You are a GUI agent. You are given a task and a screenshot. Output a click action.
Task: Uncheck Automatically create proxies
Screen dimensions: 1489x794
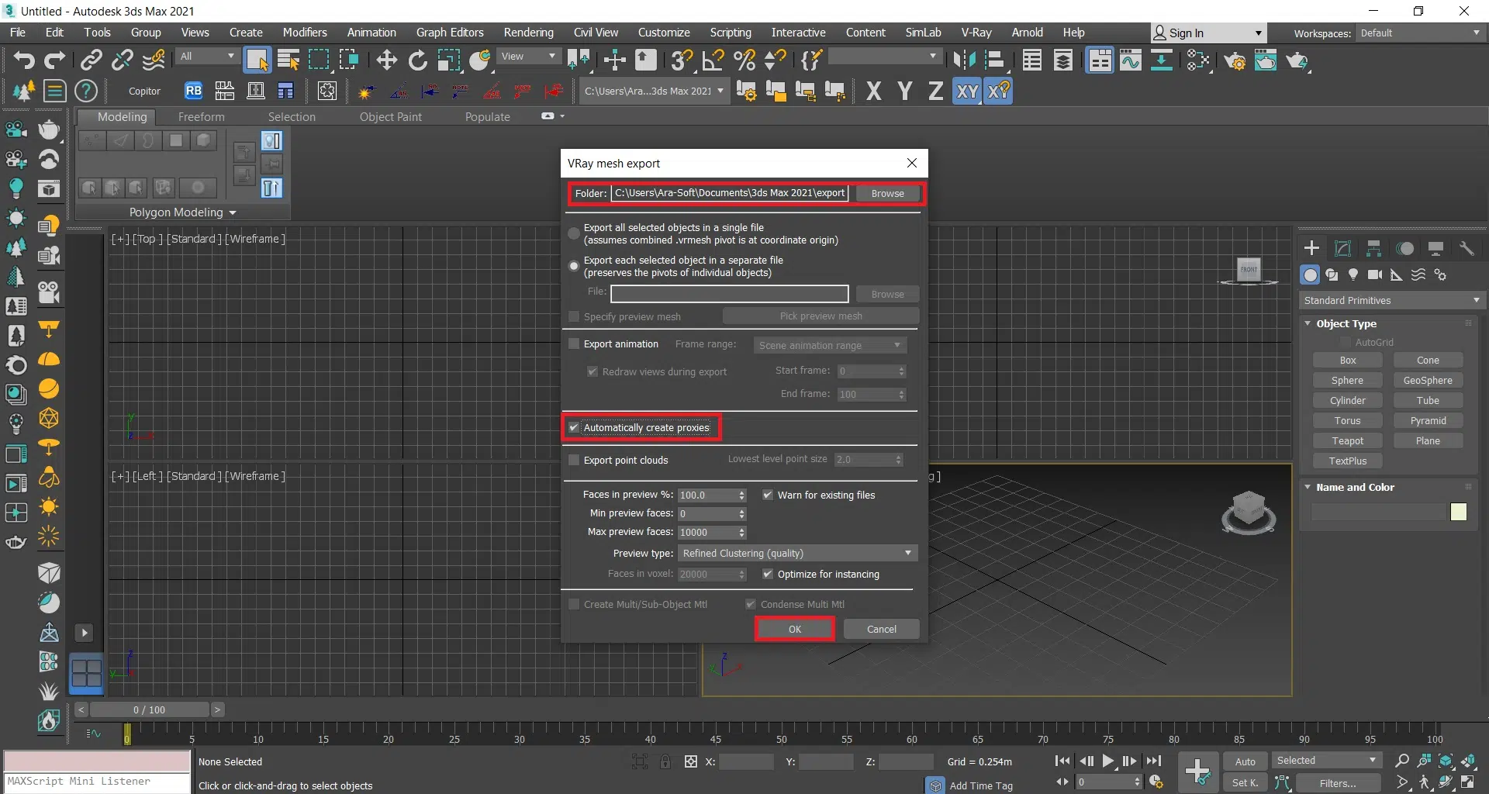(x=575, y=427)
